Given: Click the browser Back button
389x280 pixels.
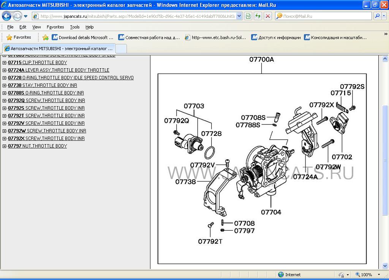Looking at the screenshot, I should (x=6, y=16).
